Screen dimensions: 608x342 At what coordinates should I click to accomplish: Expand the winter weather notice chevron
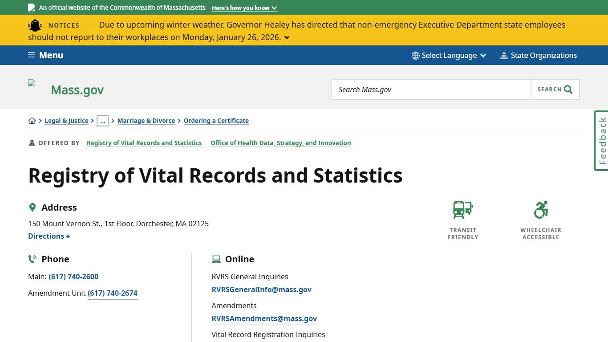click(286, 37)
